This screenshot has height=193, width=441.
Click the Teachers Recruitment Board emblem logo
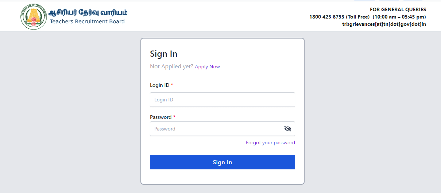pos(34,17)
